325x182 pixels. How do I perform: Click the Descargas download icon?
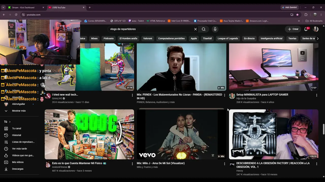(6, 169)
